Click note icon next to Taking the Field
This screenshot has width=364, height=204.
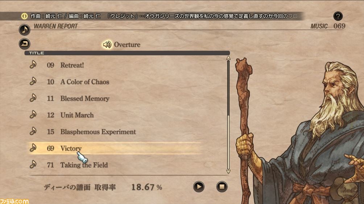[33, 165]
